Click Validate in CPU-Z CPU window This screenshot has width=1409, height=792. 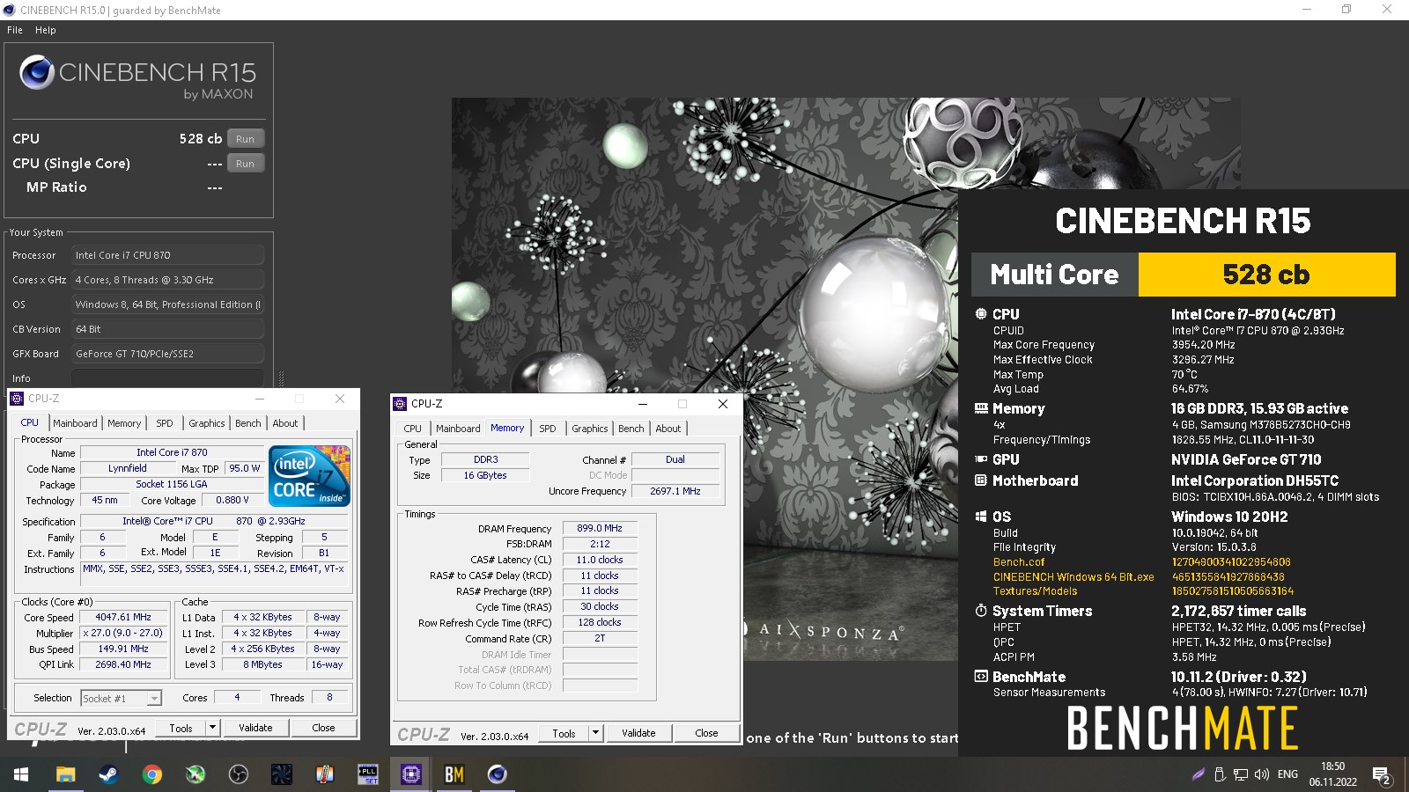coord(255,728)
